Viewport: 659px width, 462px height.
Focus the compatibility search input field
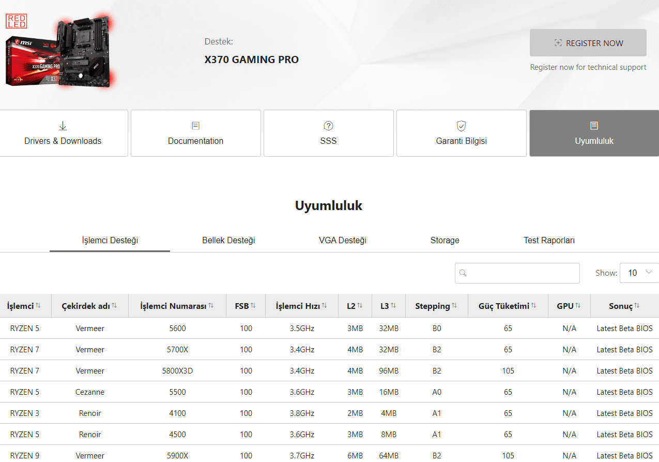point(523,273)
